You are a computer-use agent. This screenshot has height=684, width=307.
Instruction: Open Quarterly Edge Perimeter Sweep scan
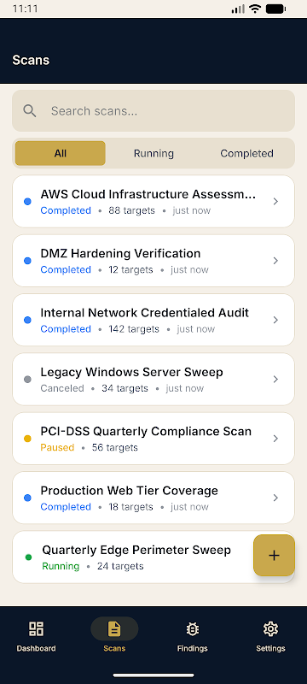[153, 557]
